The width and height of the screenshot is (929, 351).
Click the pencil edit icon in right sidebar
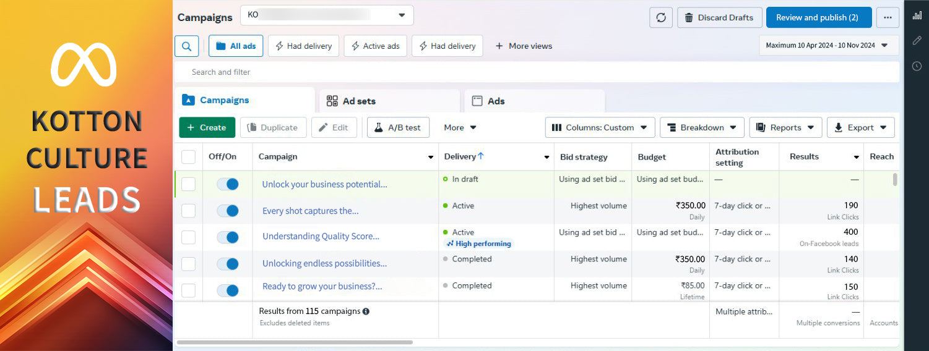coord(917,40)
